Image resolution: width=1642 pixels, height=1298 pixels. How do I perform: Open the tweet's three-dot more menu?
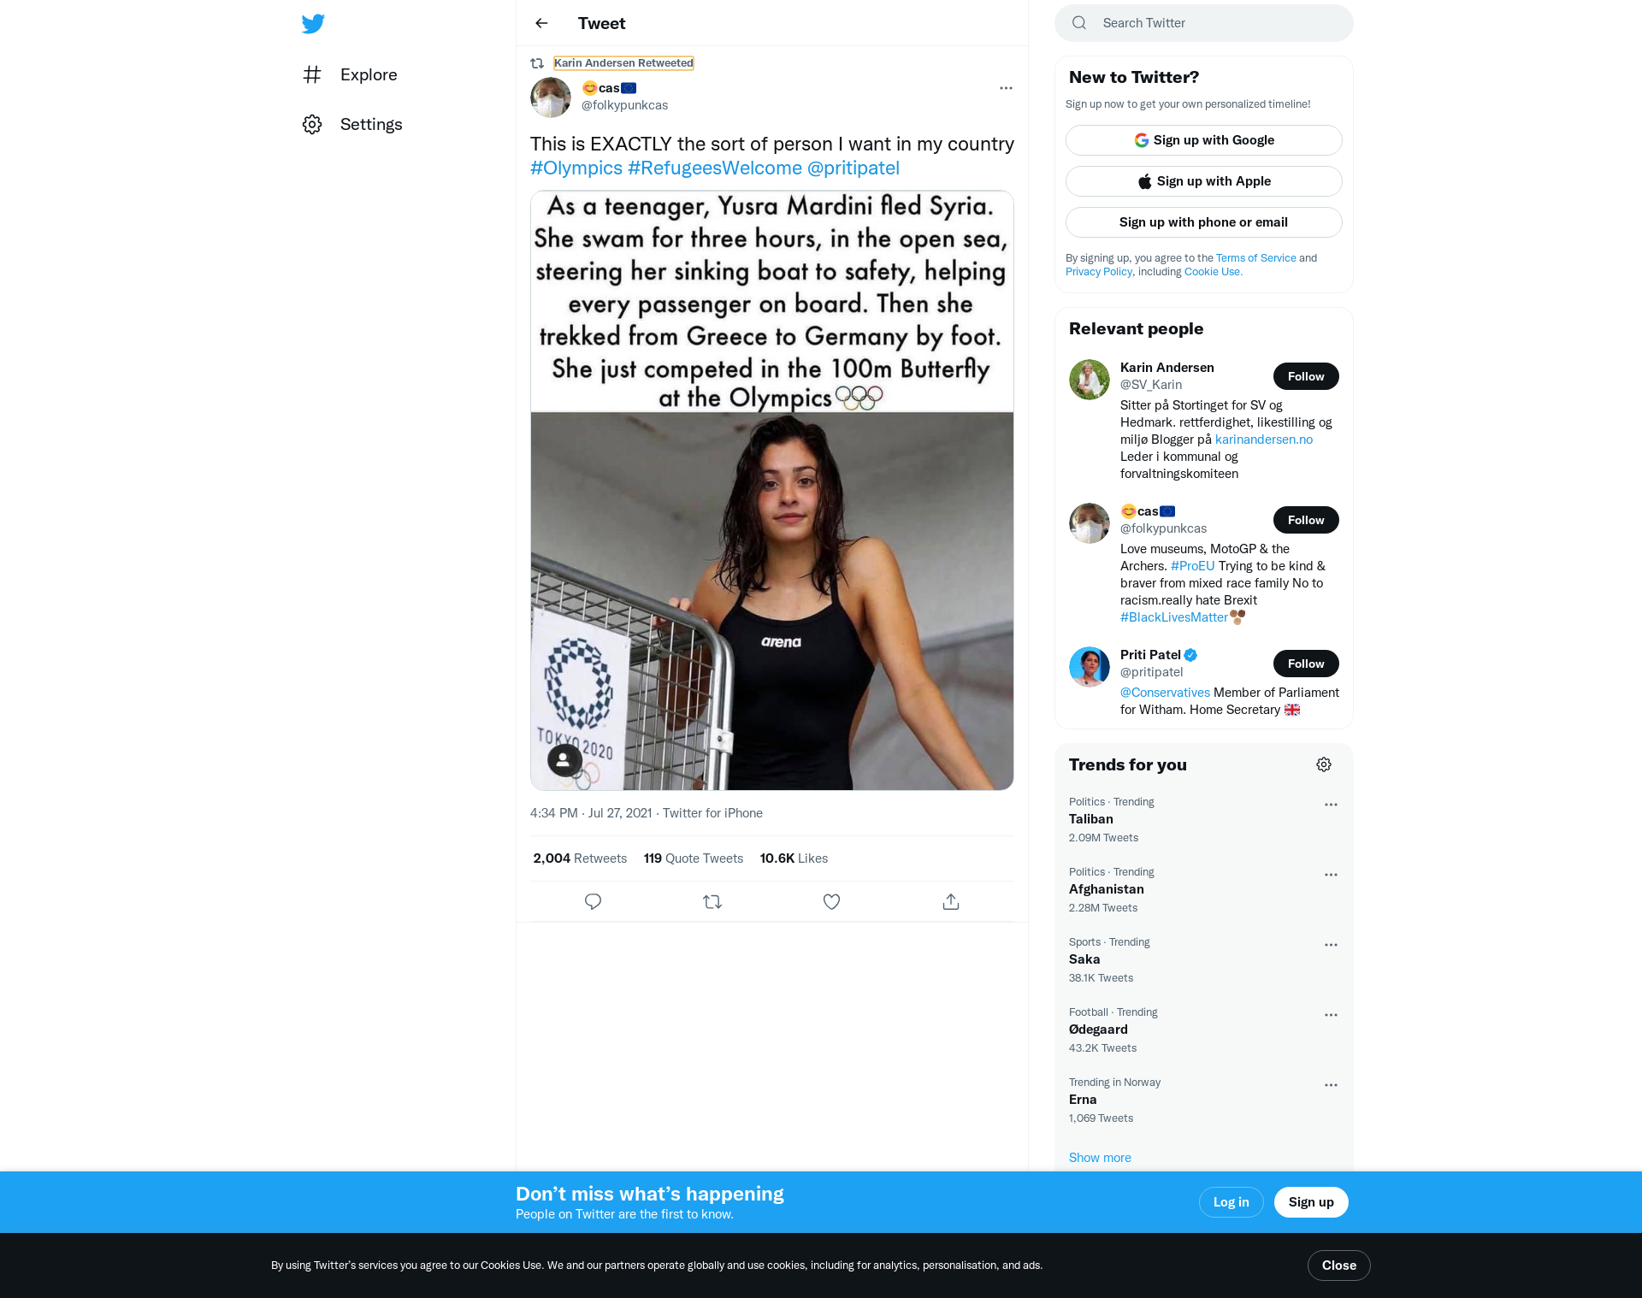click(1006, 88)
